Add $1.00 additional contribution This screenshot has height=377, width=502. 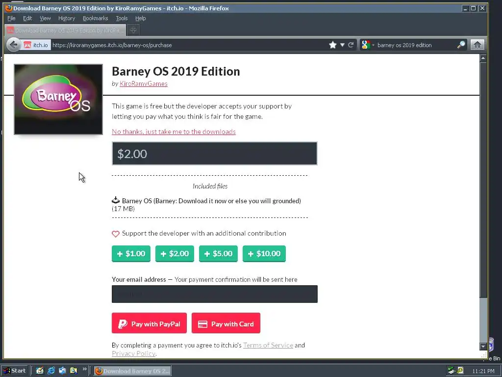click(131, 254)
